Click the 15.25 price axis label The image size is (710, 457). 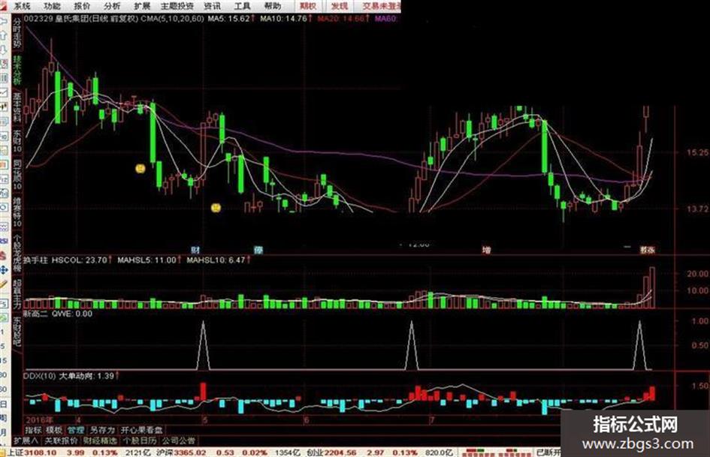698,152
